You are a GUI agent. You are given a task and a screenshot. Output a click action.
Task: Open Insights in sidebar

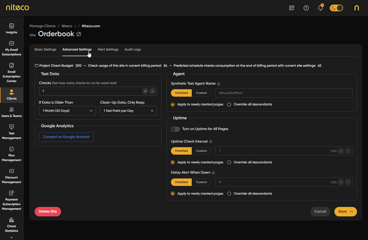pos(12,29)
